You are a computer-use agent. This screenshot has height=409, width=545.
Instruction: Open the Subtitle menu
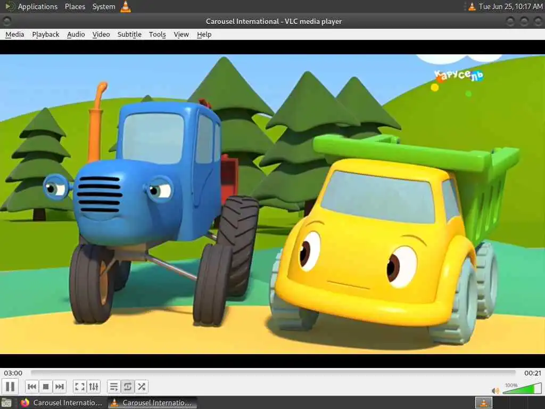(x=129, y=35)
